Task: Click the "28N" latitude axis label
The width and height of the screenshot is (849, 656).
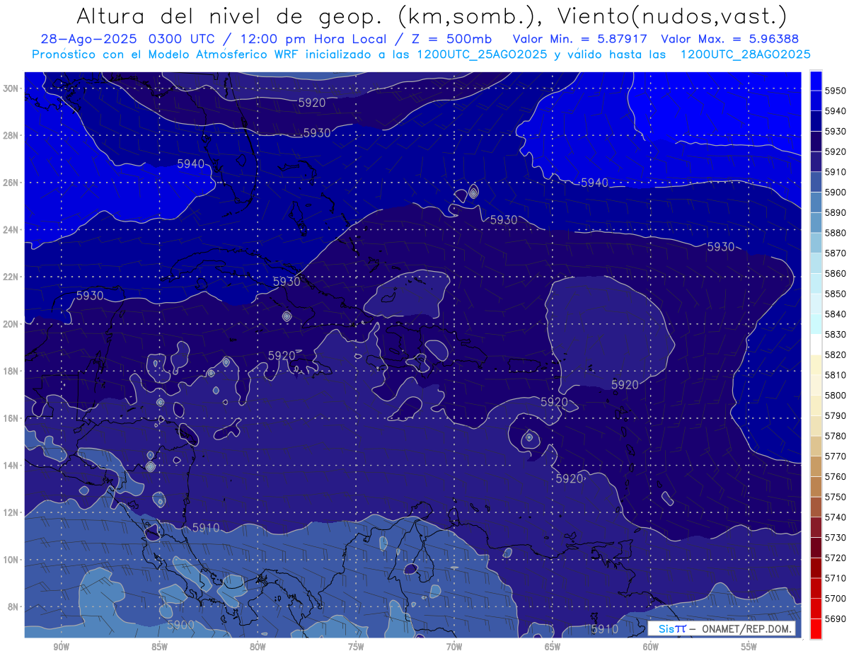Action: click(11, 135)
